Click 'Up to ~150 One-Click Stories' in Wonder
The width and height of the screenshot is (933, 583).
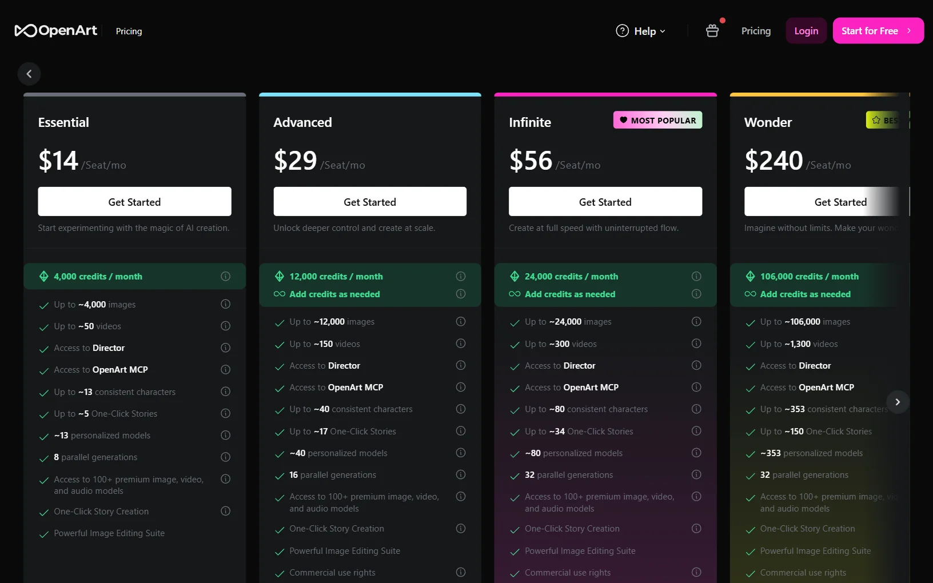coord(816,432)
